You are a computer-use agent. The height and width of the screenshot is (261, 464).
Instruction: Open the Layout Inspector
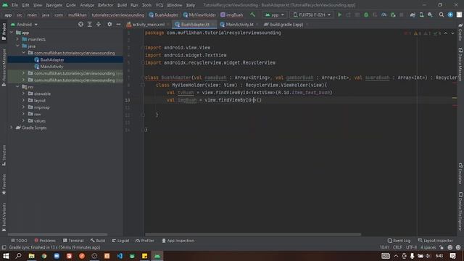tap(435, 241)
